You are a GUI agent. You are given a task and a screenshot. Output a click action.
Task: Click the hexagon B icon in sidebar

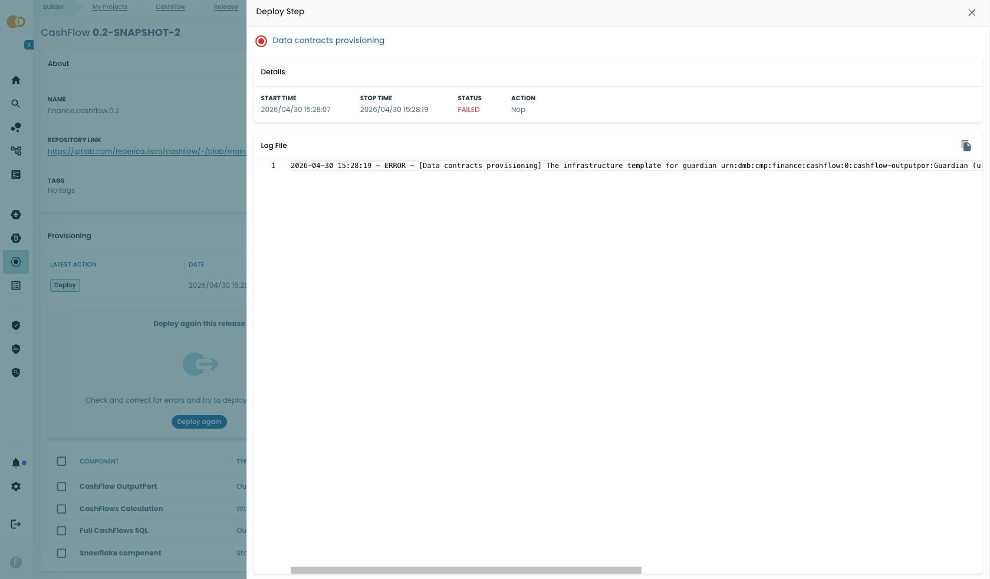point(16,238)
